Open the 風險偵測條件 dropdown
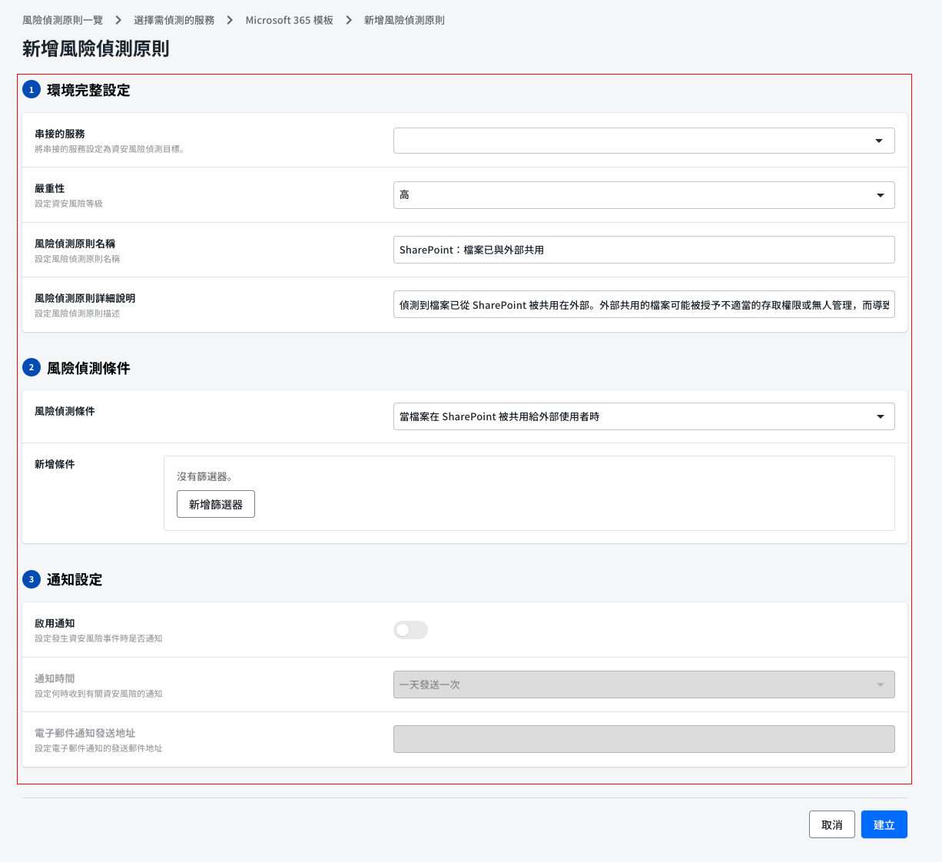Screen dimensions: 942x862 644,416
